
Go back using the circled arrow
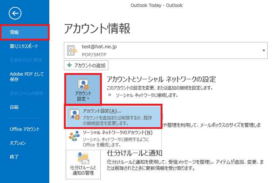pos(15,14)
